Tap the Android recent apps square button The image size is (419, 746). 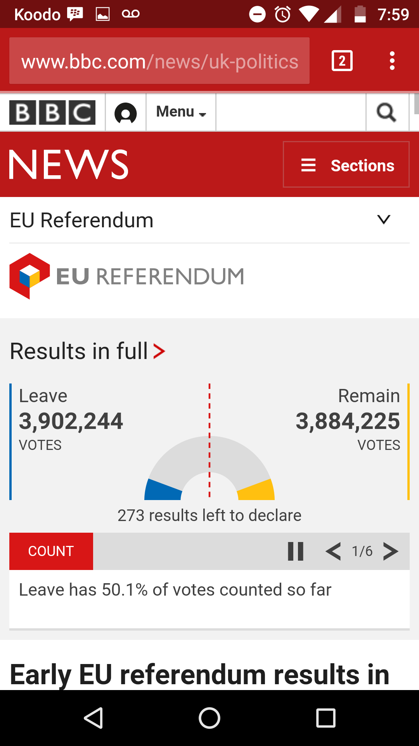tap(326, 718)
